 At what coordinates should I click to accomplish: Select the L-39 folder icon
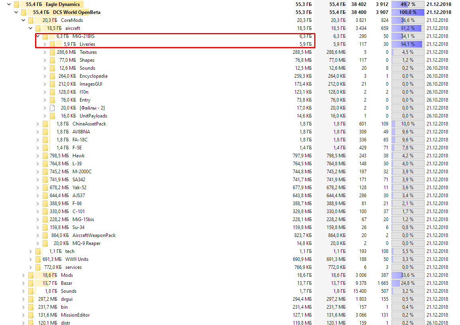[x=45, y=163]
